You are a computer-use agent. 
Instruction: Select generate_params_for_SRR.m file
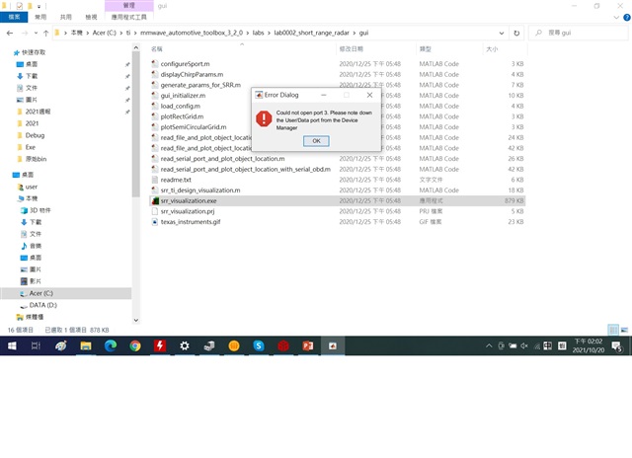click(200, 85)
